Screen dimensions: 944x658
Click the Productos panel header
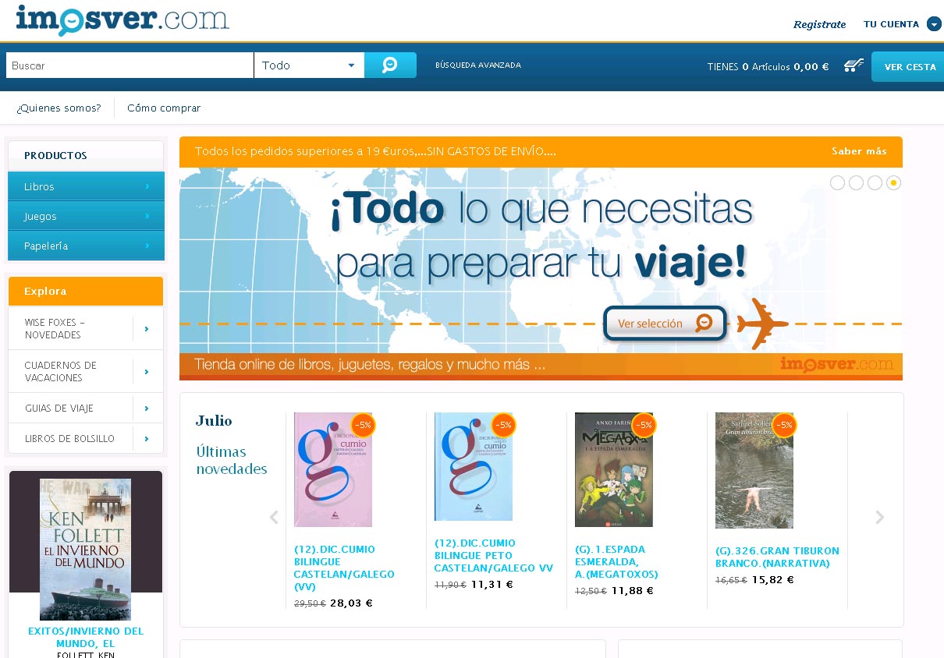[x=86, y=155]
